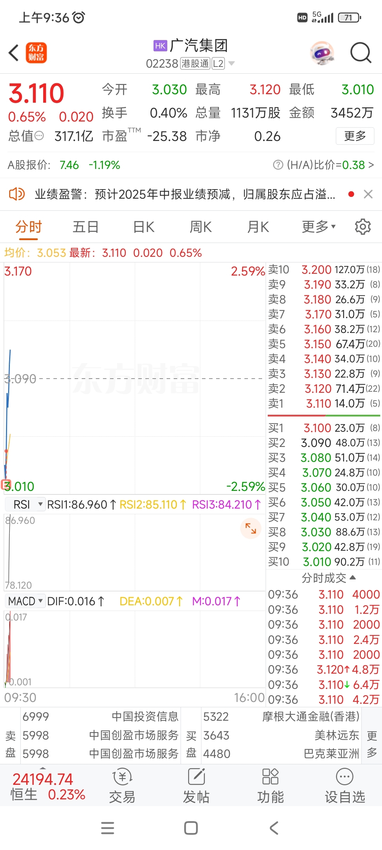382x850 pixels.
Task: Select 买1 order row at 3.100
Action: [x=324, y=428]
